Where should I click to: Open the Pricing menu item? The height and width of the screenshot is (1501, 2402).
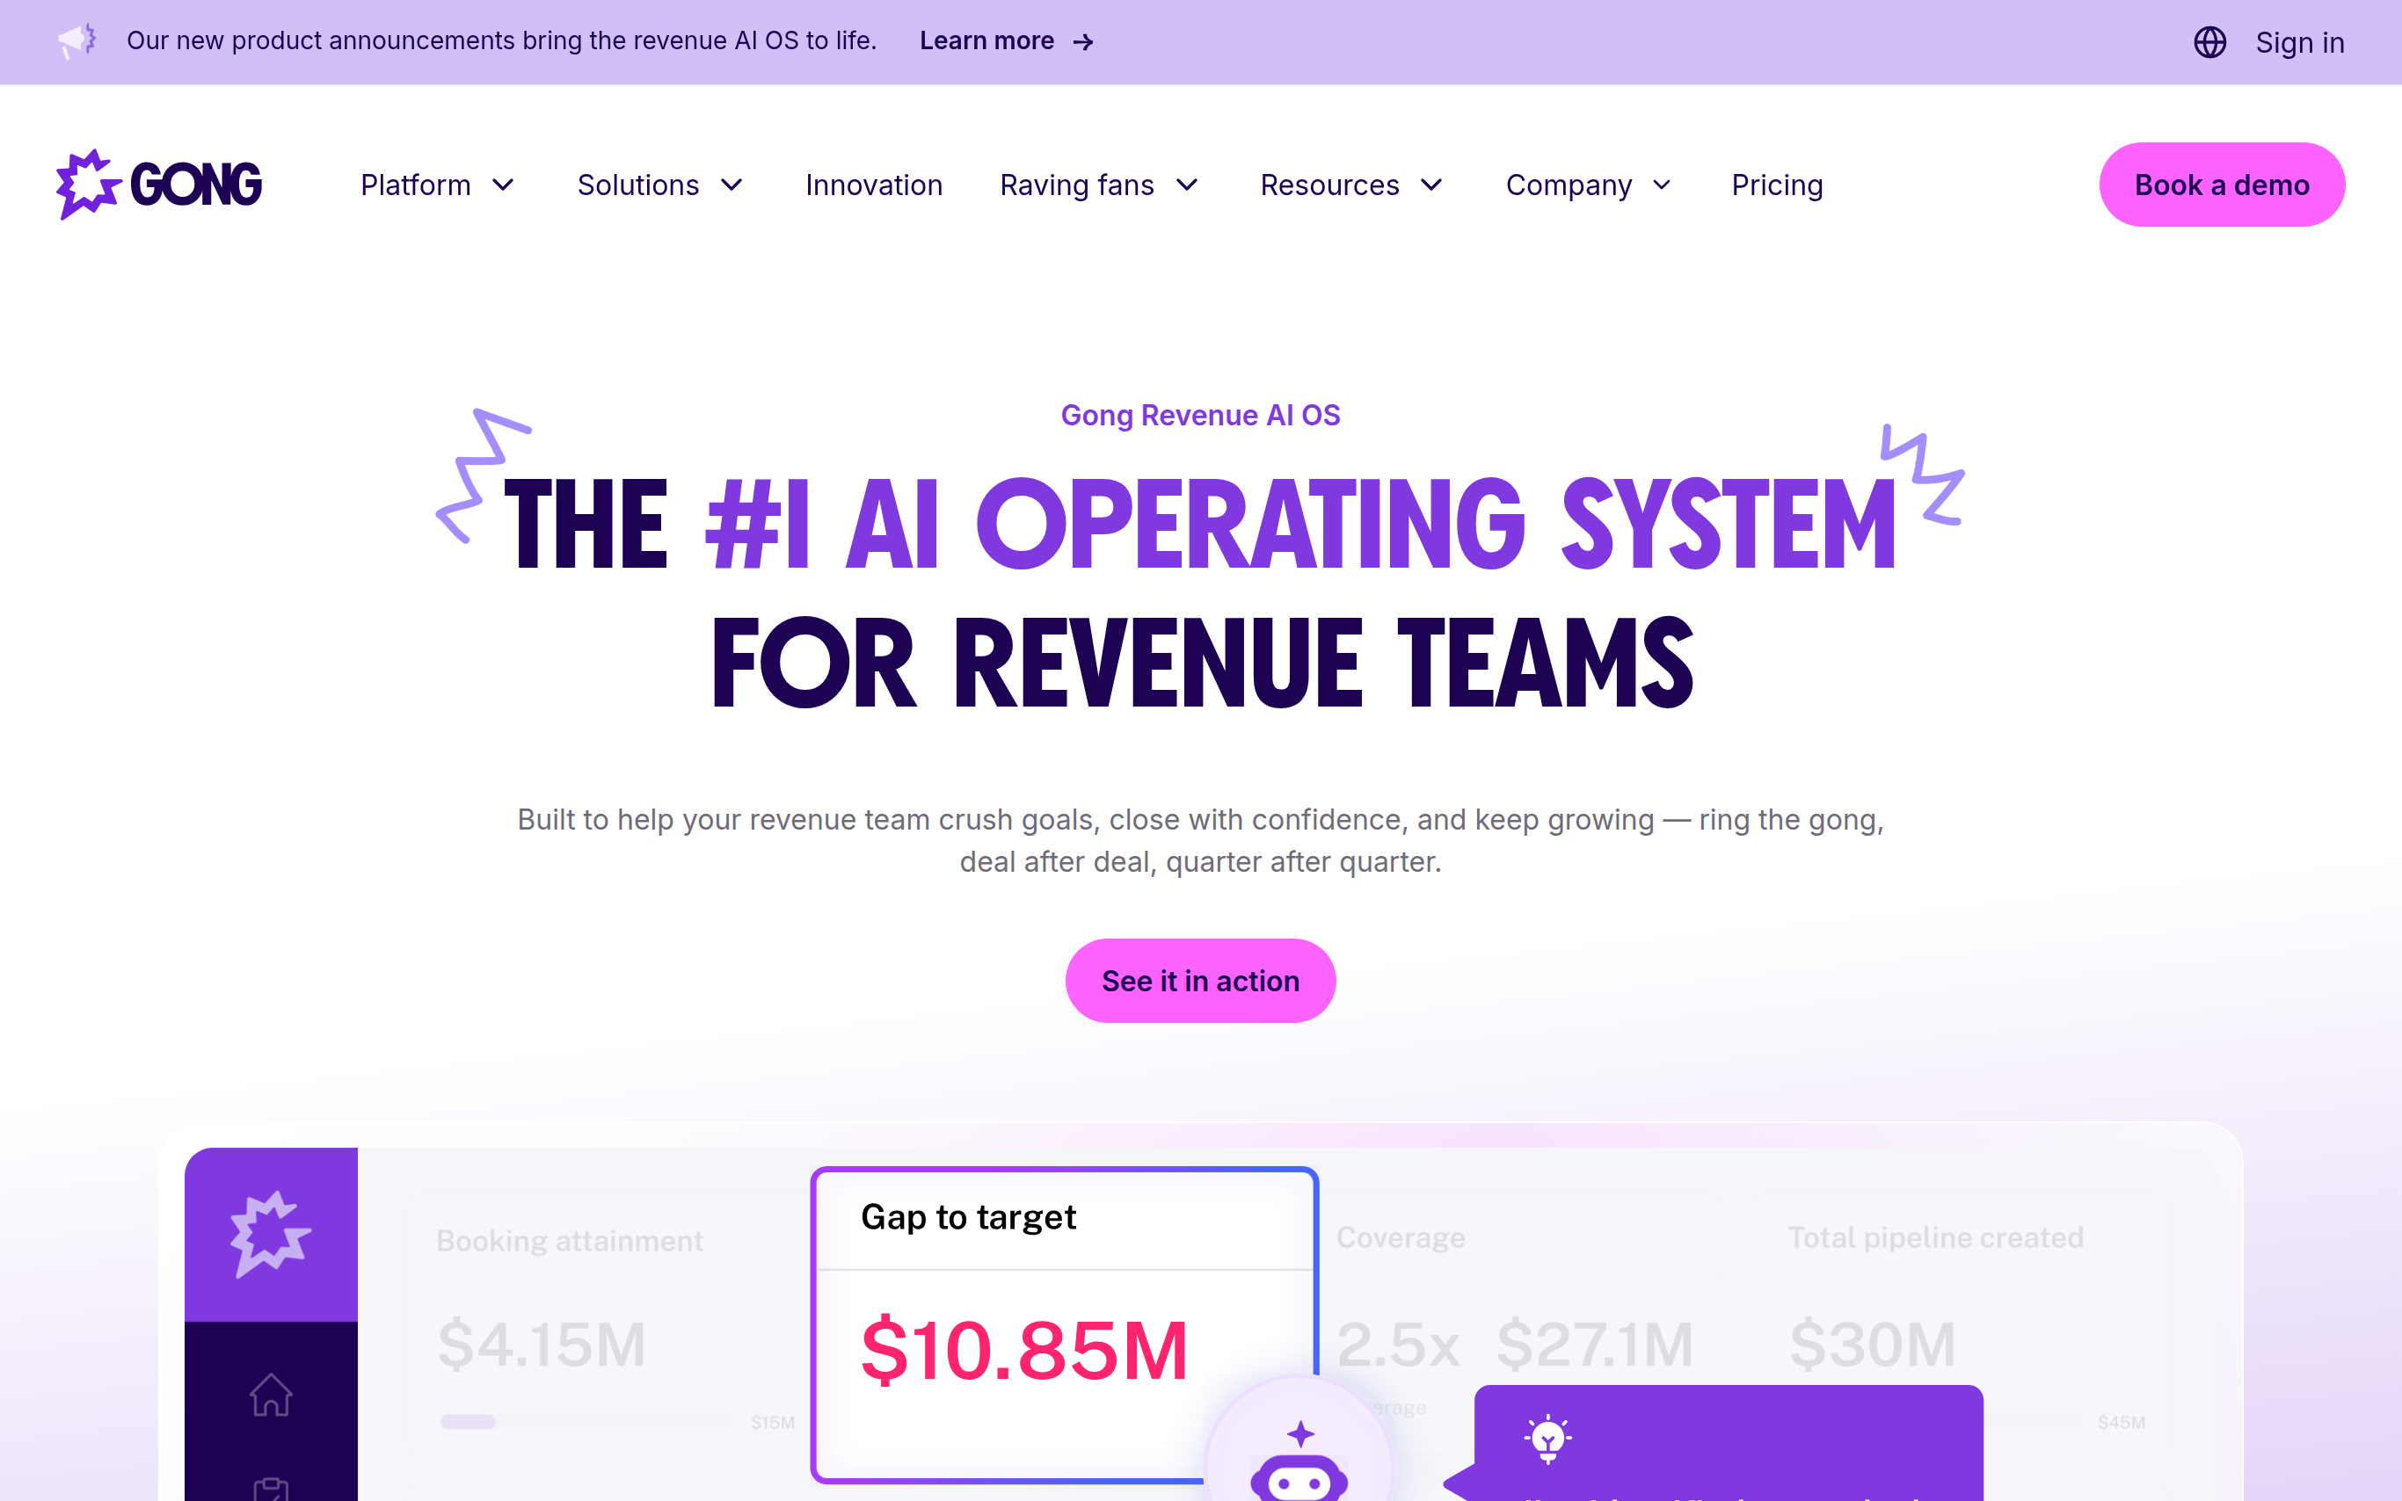pos(1776,185)
